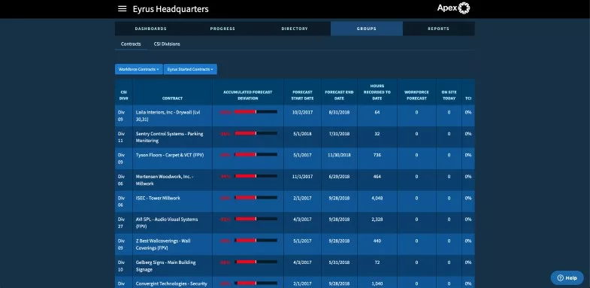The height and width of the screenshot is (288, 590).
Task: Sort by Hours Recorded To Date header
Action: point(377,92)
